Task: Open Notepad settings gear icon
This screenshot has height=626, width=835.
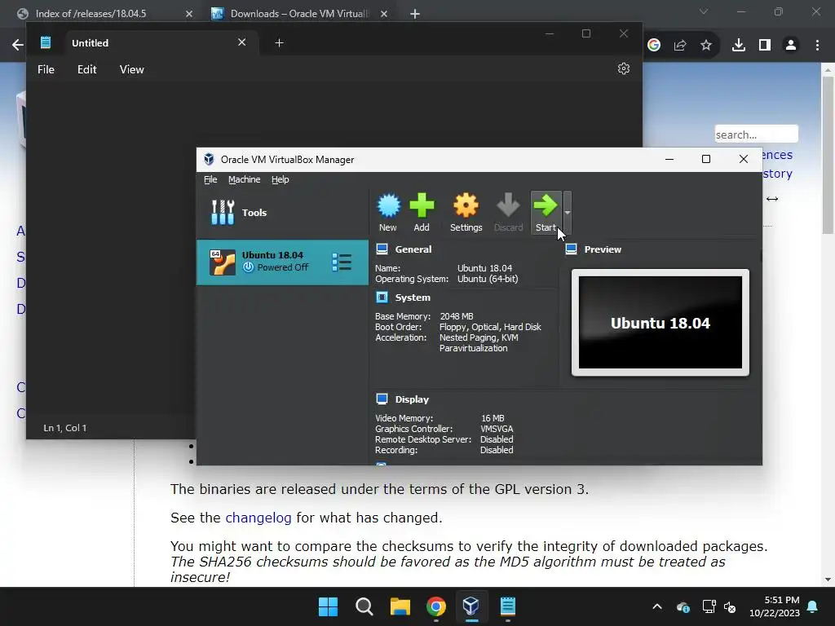Action: (624, 68)
